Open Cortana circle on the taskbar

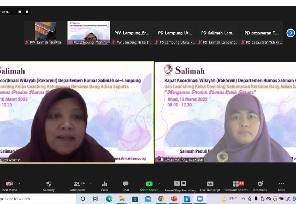[83, 199]
